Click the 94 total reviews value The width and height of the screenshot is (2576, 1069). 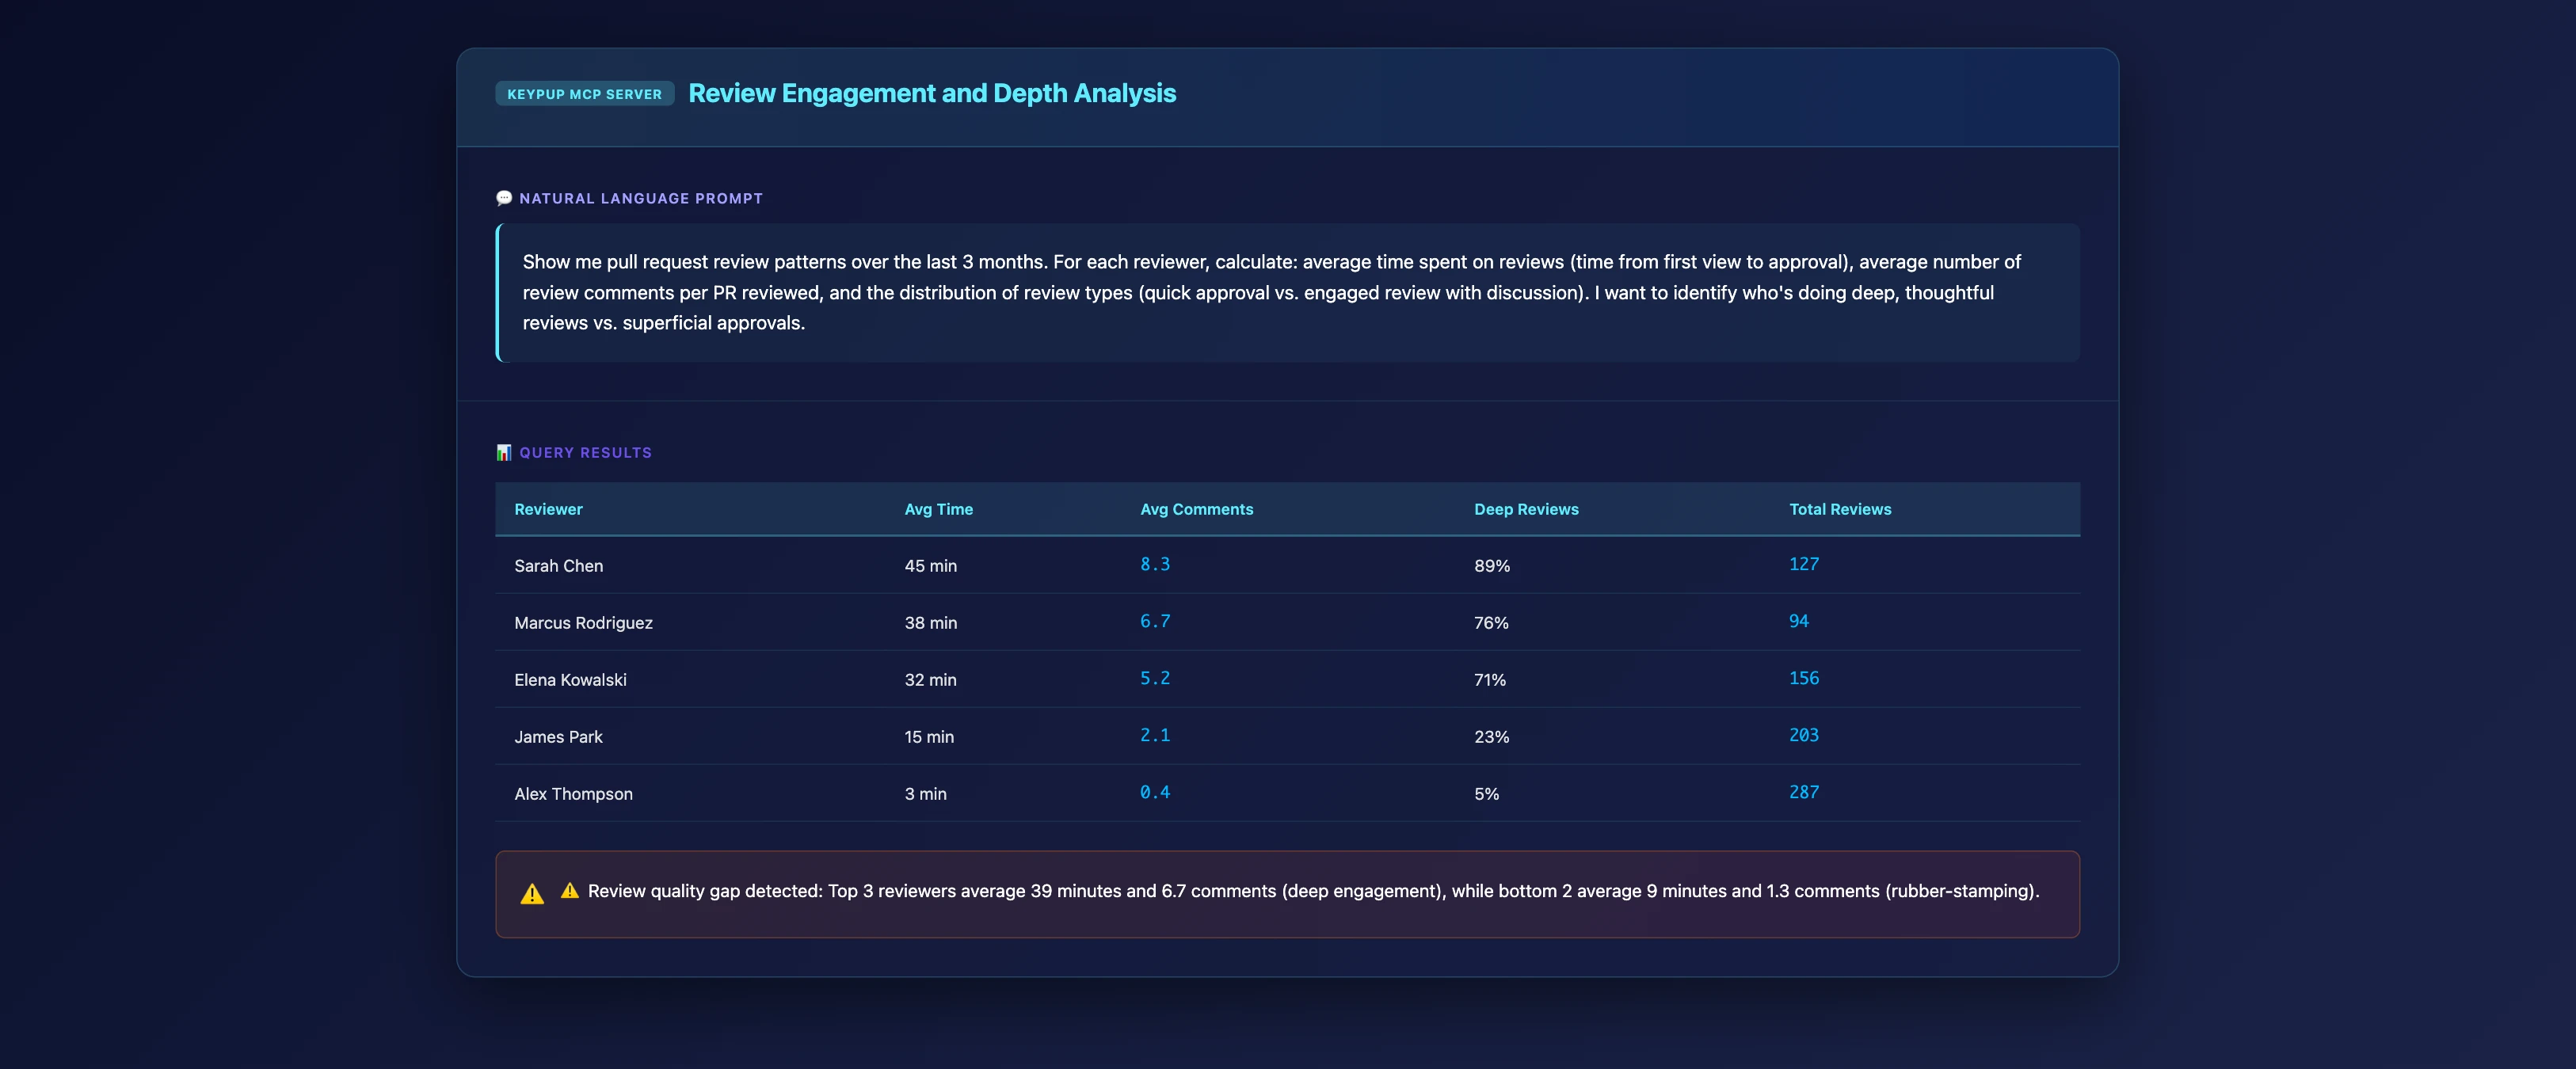click(x=1799, y=621)
